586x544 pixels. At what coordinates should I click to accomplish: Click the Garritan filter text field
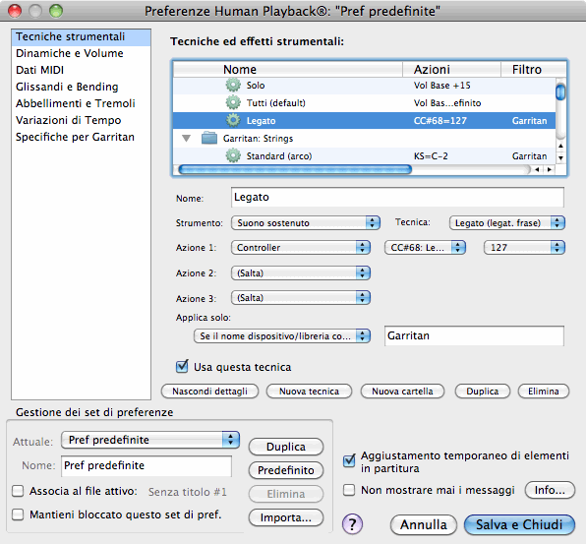pos(474,335)
